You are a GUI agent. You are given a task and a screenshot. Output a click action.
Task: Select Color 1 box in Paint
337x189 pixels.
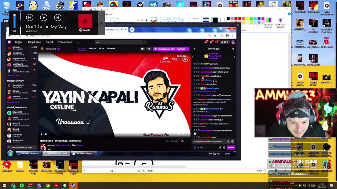215,20
